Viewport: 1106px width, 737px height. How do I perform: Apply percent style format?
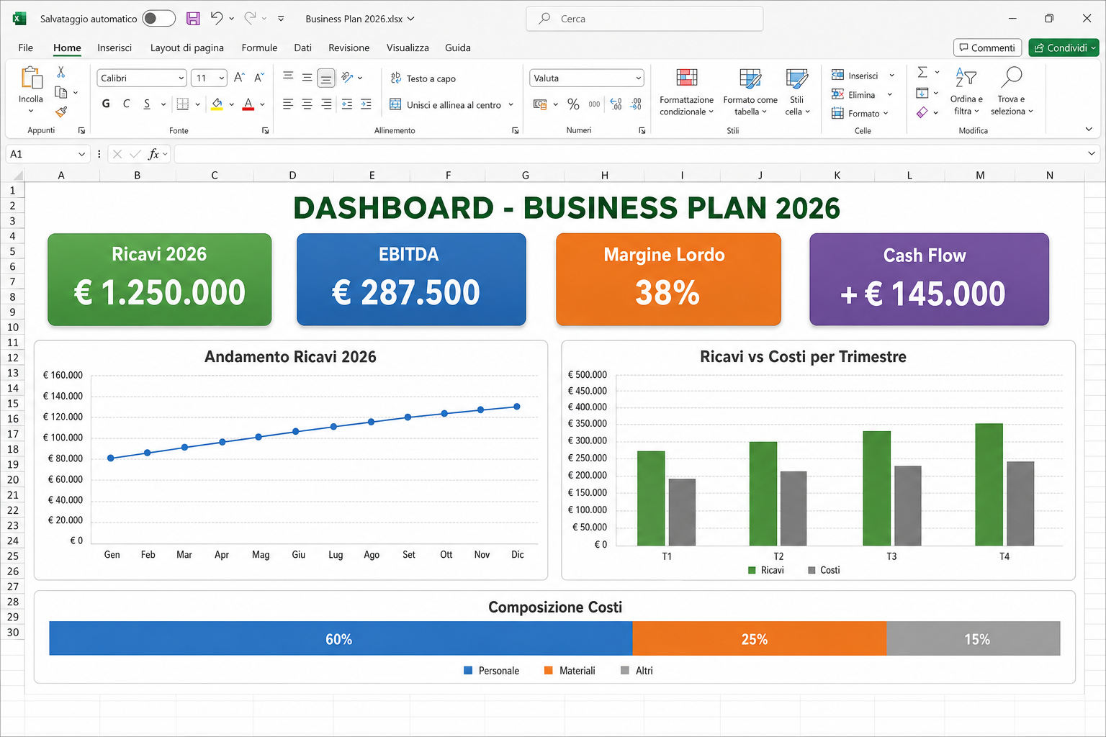pyautogui.click(x=573, y=104)
